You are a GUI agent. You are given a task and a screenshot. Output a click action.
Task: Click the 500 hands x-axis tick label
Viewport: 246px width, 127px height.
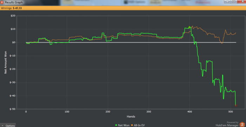click(x=231, y=112)
